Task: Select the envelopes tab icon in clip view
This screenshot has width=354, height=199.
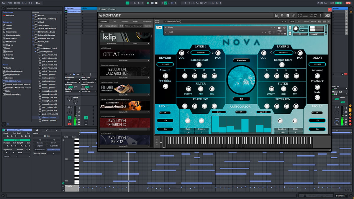Action: pyautogui.click(x=47, y=130)
